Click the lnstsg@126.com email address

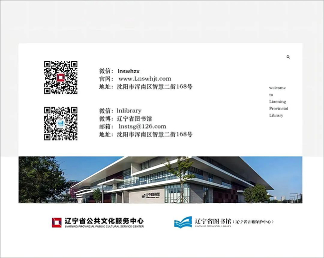coord(143,127)
